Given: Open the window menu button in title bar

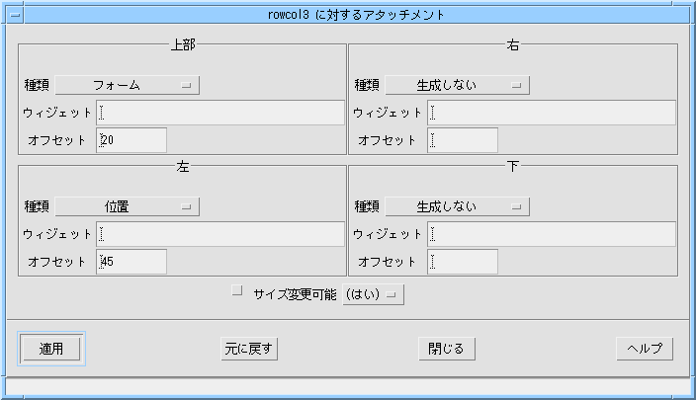Looking at the screenshot, I should (x=15, y=15).
